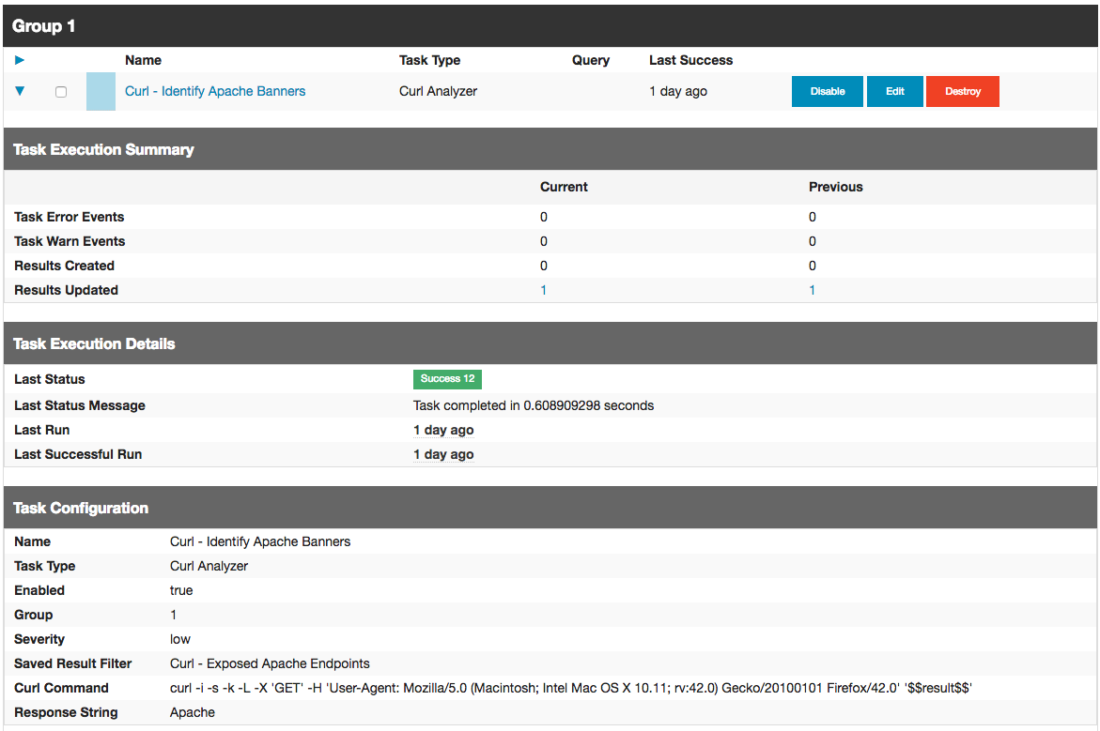Click the blue run-all triangle in header
Screen dimensions: 1100x731
point(19,60)
